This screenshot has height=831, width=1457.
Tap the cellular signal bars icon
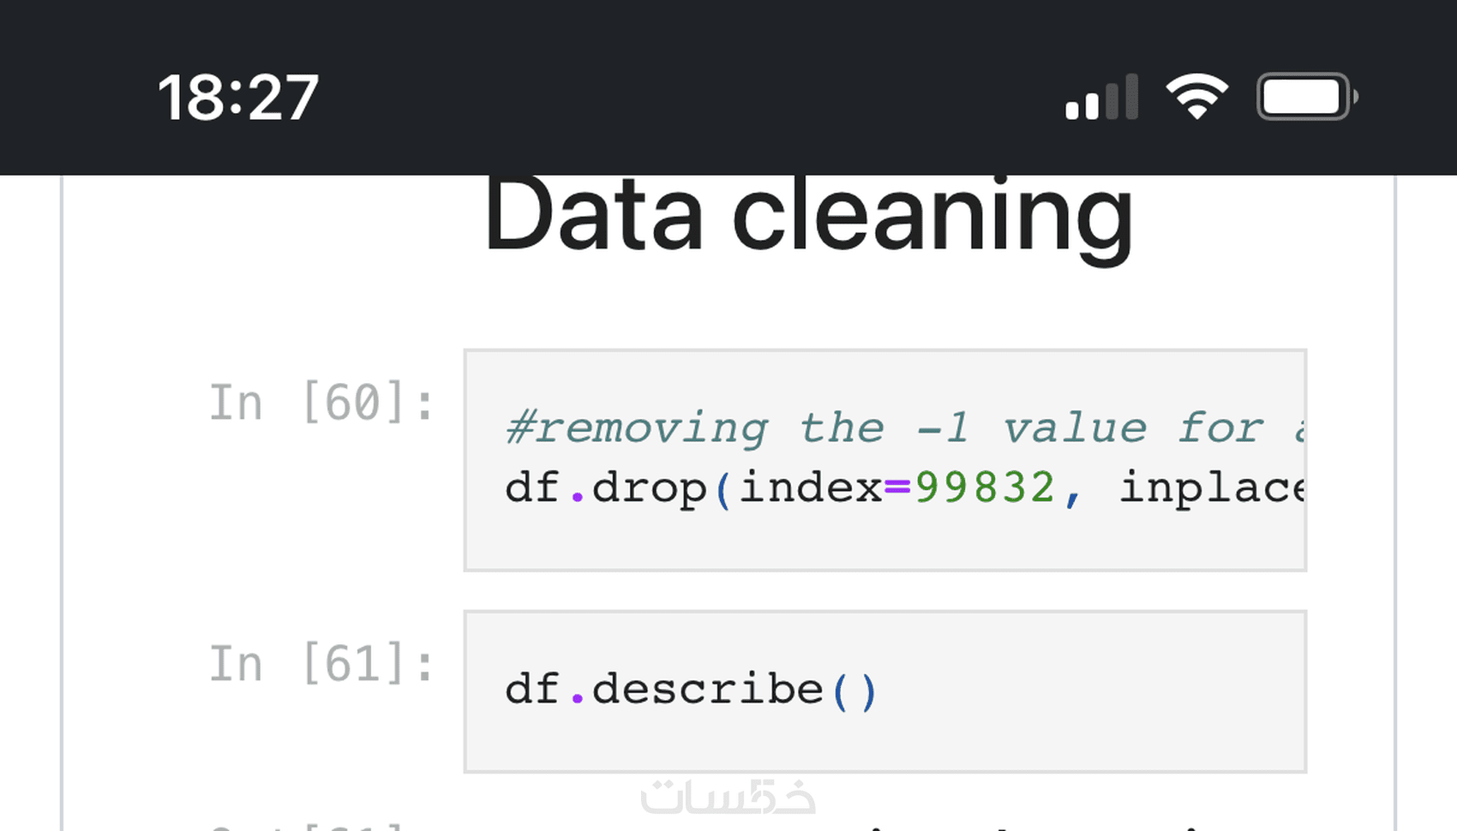[1102, 97]
